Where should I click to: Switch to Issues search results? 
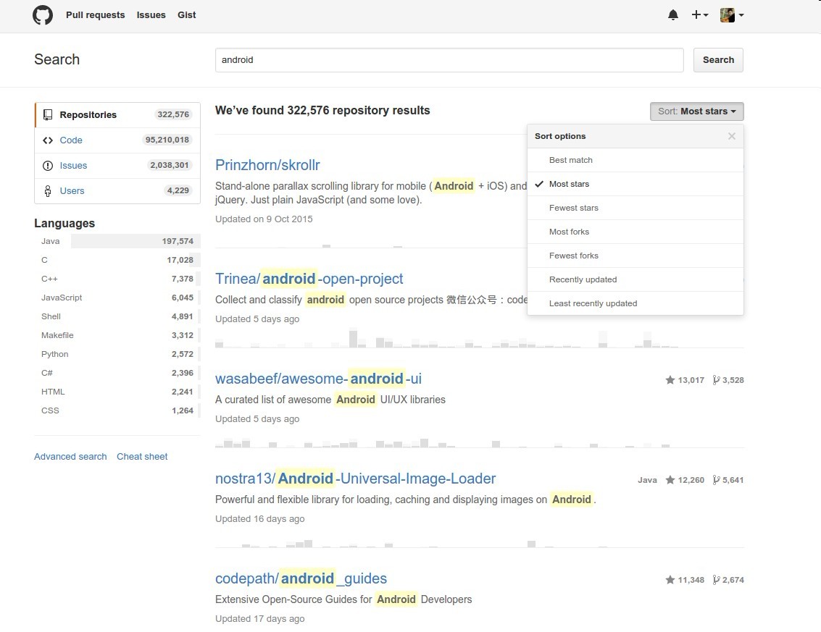tap(117, 165)
